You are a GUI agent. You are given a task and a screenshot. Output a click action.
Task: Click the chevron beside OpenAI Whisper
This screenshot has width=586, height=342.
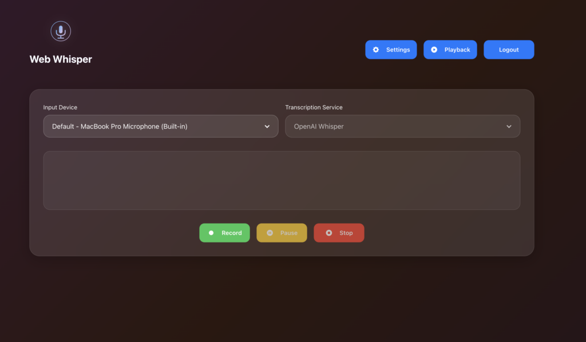[x=509, y=126]
